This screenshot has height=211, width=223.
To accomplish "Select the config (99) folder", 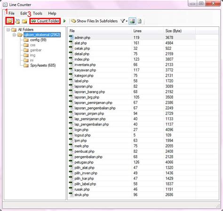I will [x=38, y=40].
